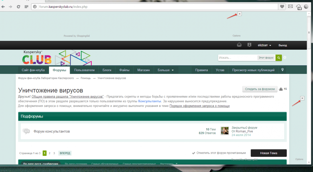Click the globe extension icon in toolbar
This screenshot has width=313, height=172.
point(306,7)
